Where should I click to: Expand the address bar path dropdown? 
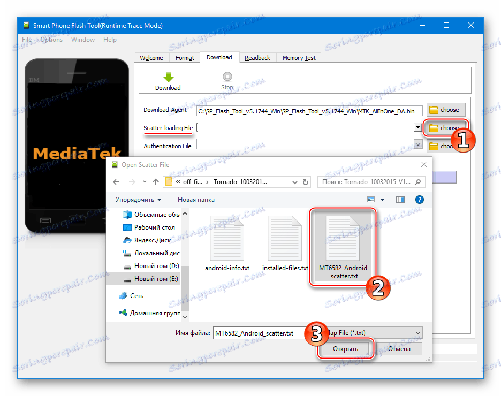coord(294,182)
